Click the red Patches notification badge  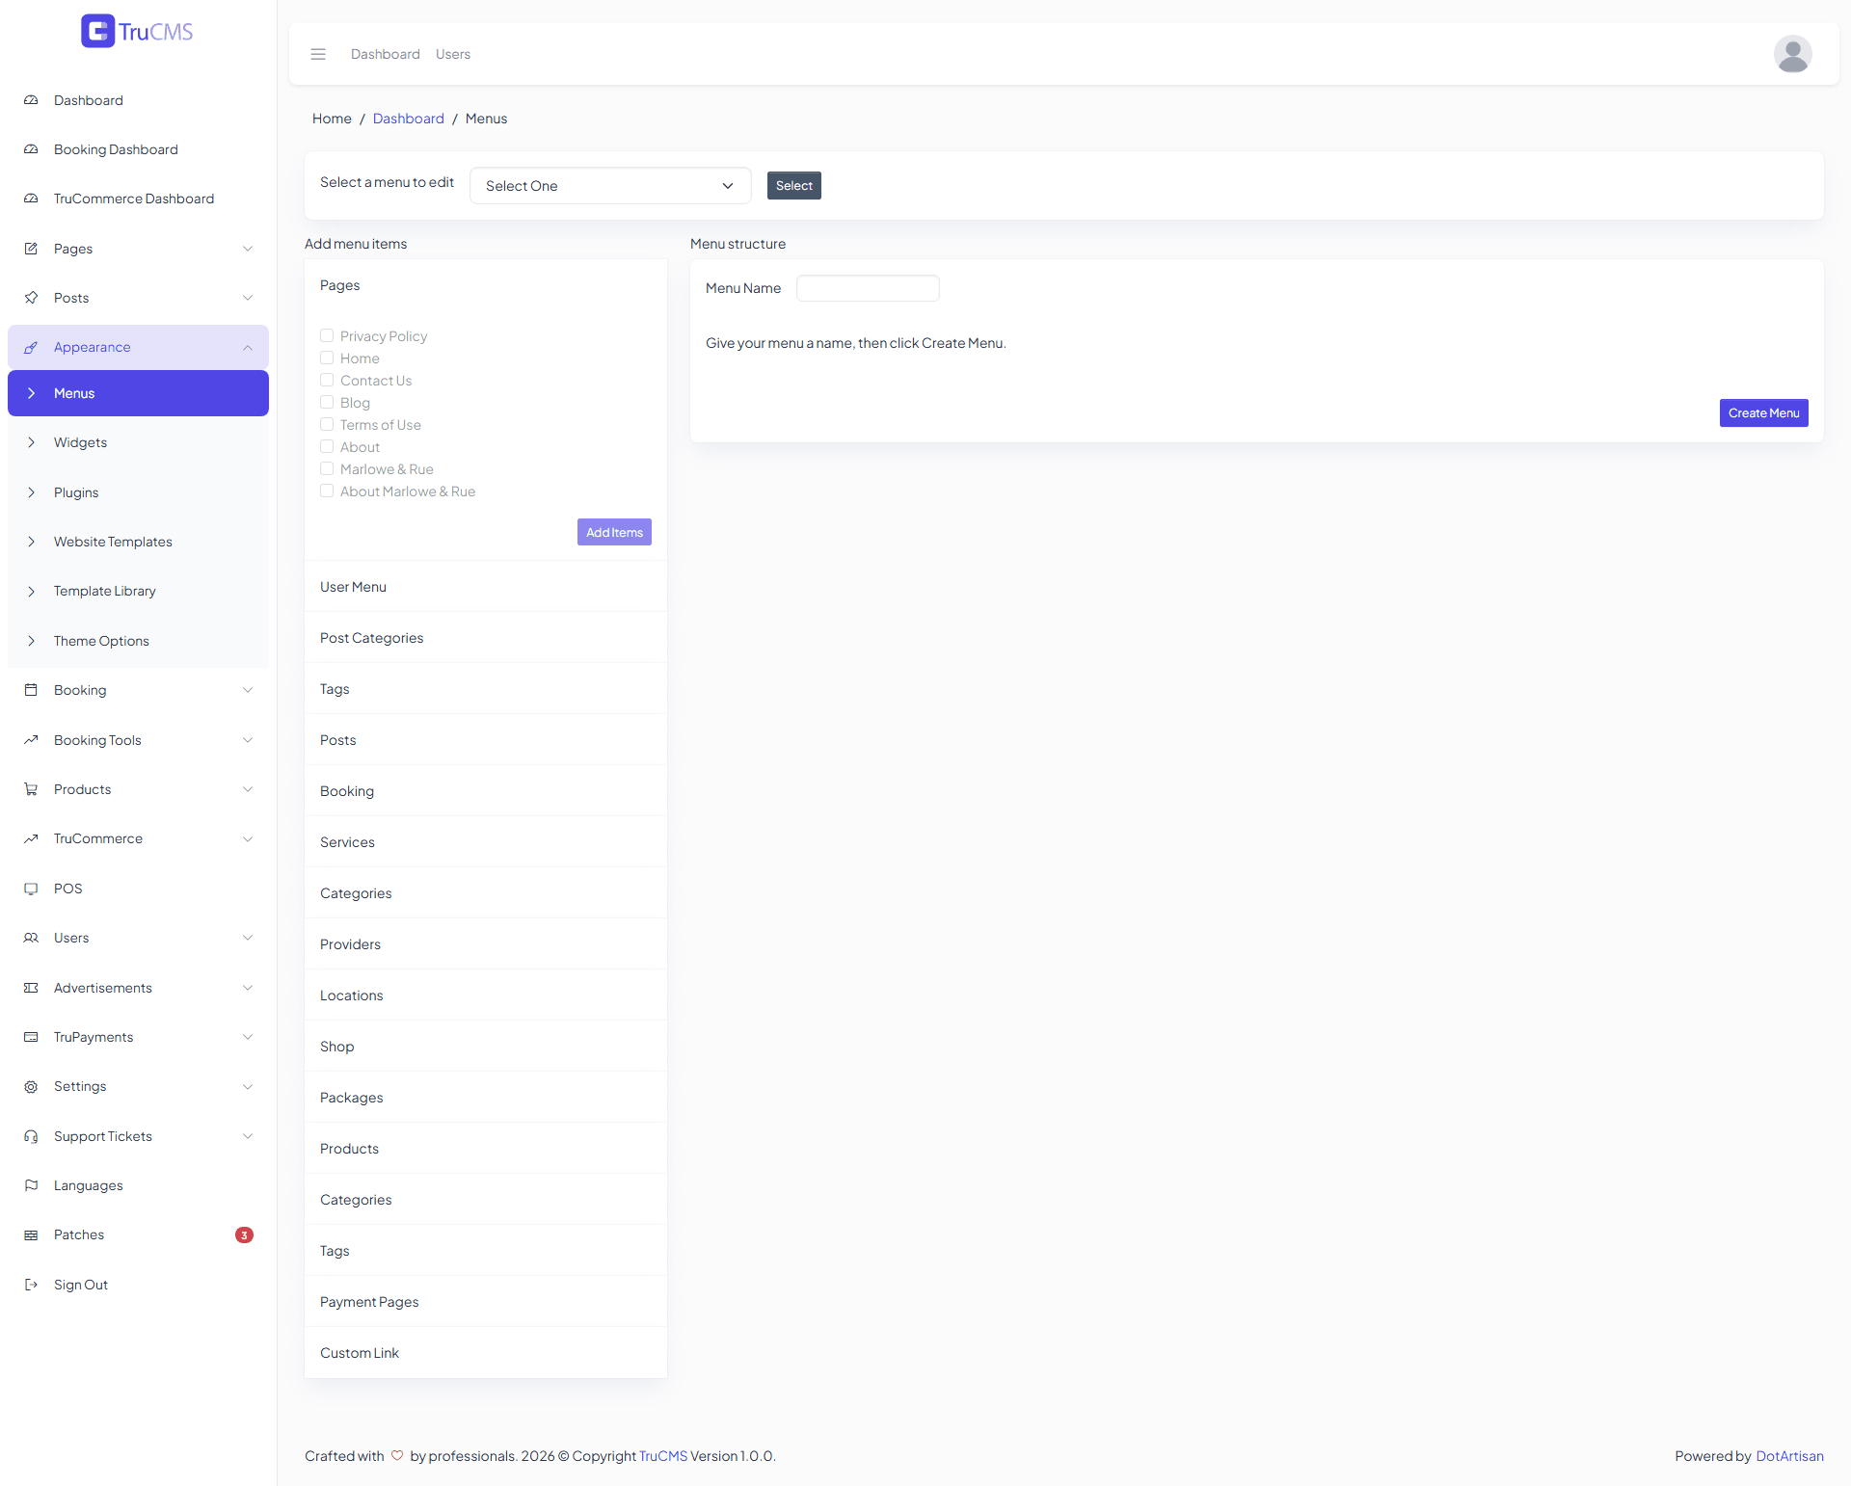point(244,1234)
